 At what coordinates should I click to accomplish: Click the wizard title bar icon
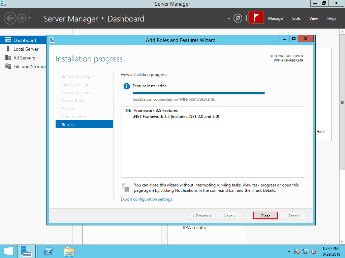click(52, 40)
